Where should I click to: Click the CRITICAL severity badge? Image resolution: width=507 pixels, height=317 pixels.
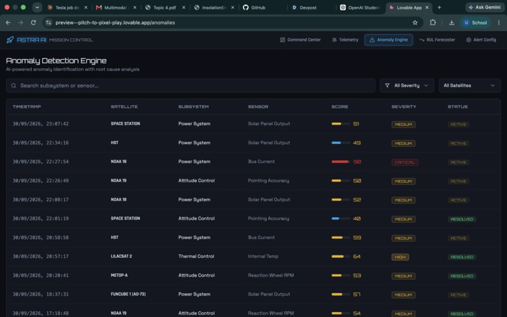(x=404, y=162)
